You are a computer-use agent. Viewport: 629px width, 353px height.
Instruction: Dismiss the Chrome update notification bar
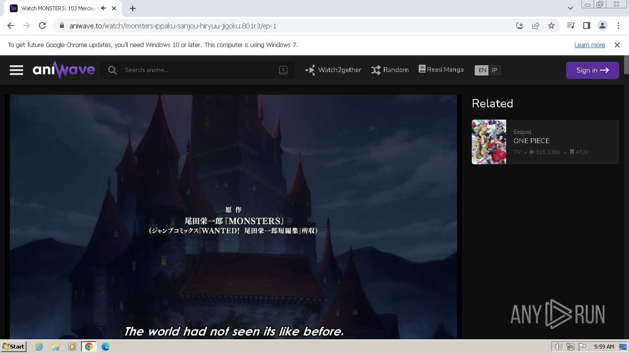pyautogui.click(x=617, y=45)
